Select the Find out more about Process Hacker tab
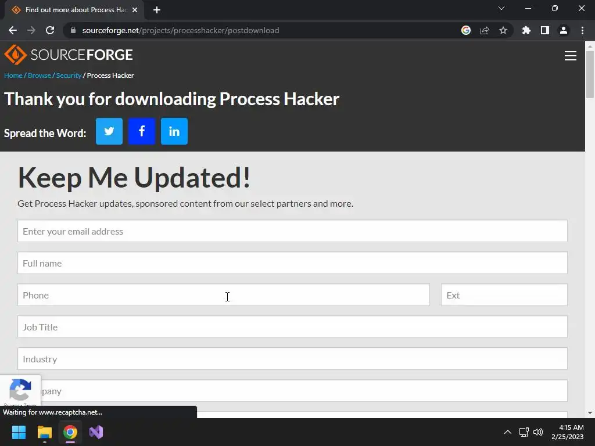Screen dimensions: 595x446 point(74,10)
